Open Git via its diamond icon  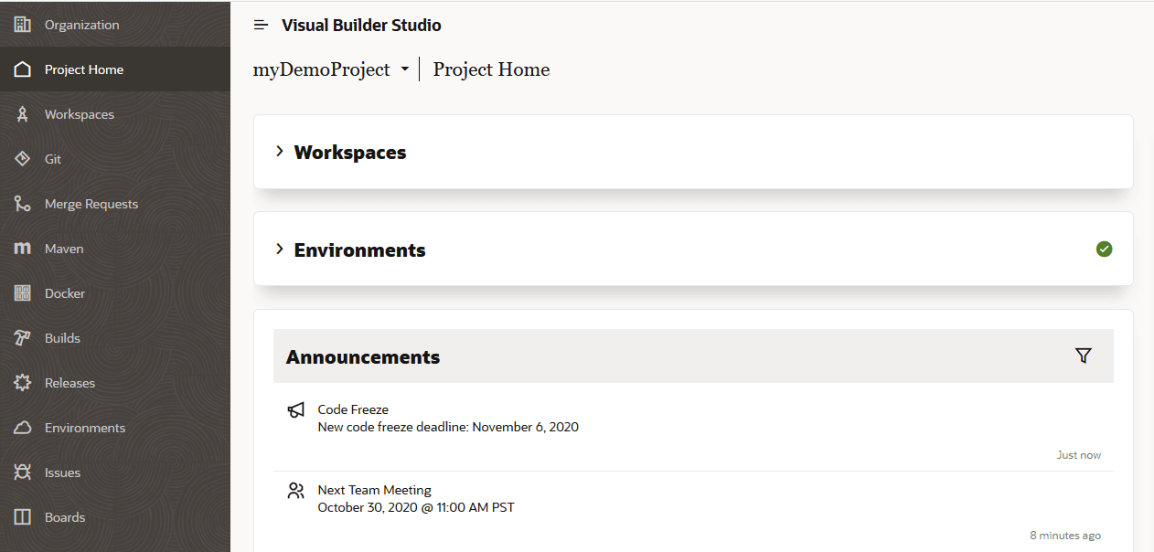click(23, 159)
